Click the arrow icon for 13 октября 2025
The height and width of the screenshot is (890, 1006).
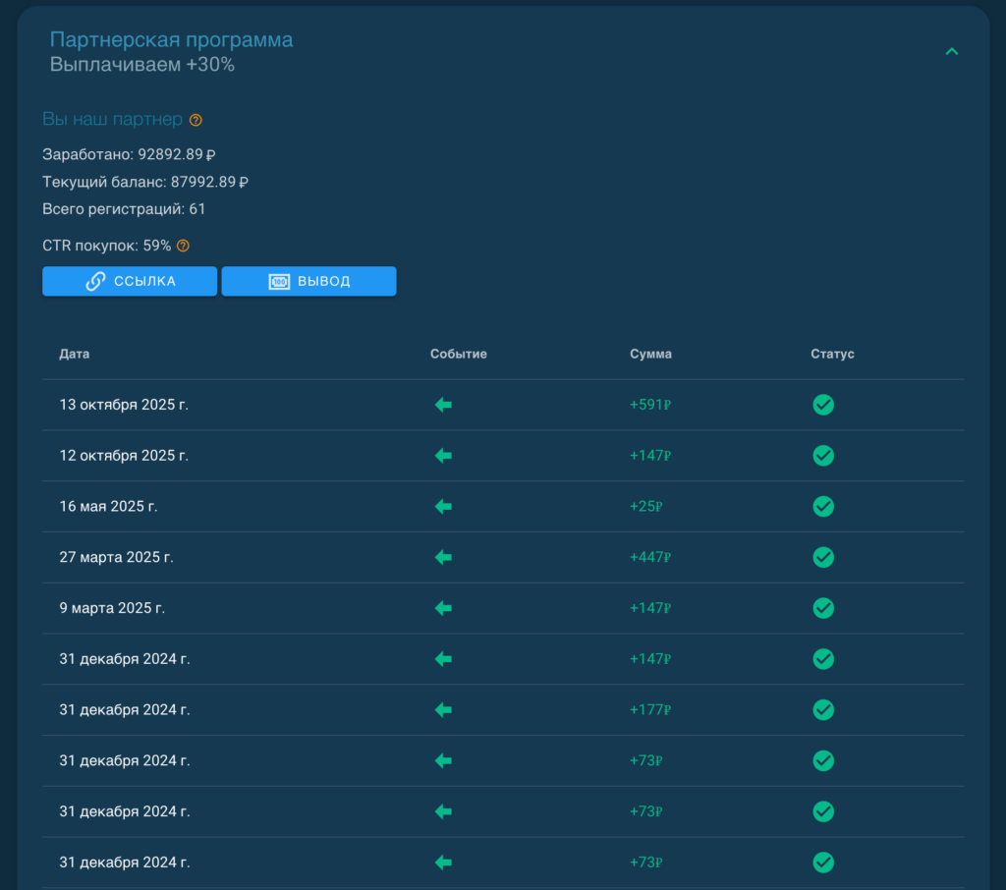coord(443,405)
